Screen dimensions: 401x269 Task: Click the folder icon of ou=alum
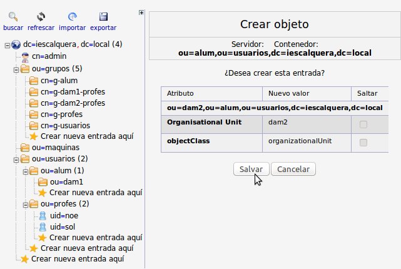point(34,171)
